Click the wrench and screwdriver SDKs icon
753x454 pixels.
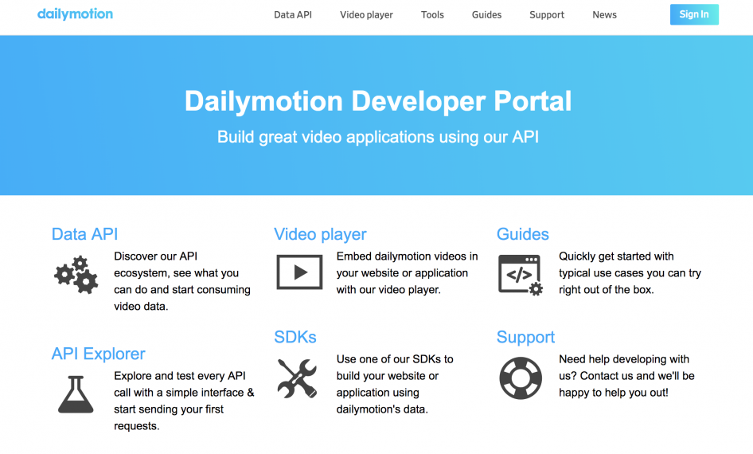297,378
